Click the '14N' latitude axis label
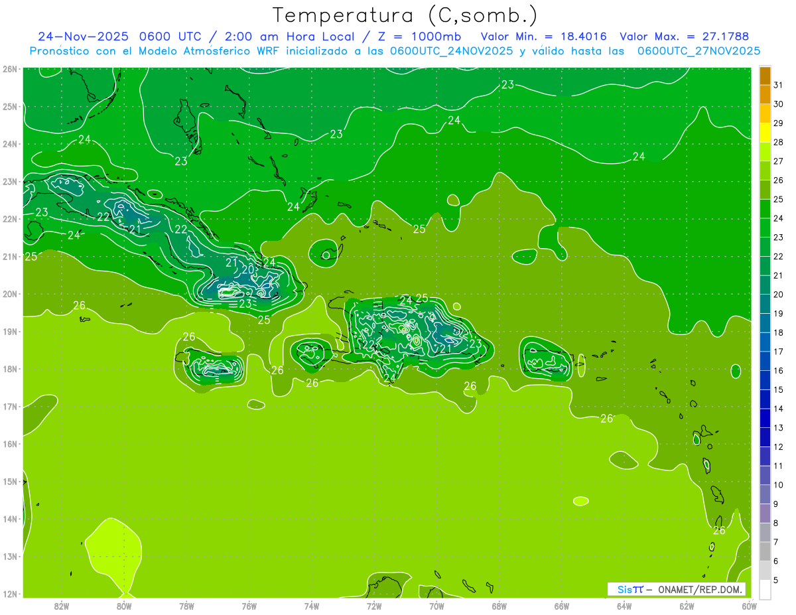 coord(10,519)
